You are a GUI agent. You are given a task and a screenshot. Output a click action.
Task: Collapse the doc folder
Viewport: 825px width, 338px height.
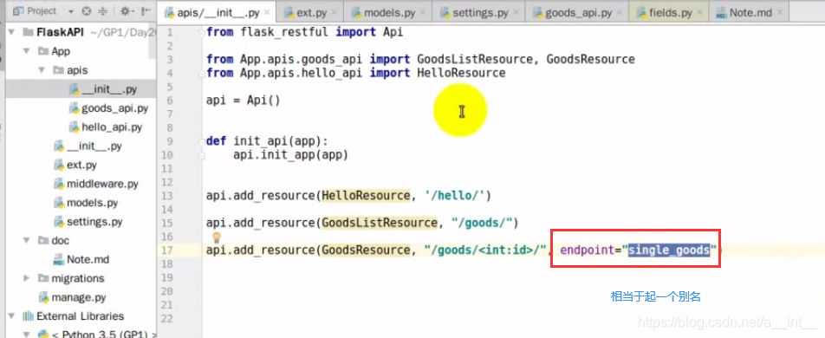tap(26, 241)
